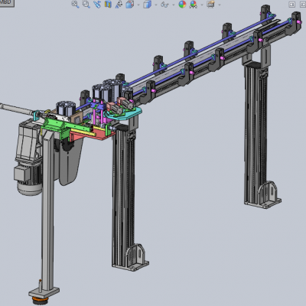306x306 pixels.
Task: Select the Zoom to Area tool
Action: tap(86, 4)
